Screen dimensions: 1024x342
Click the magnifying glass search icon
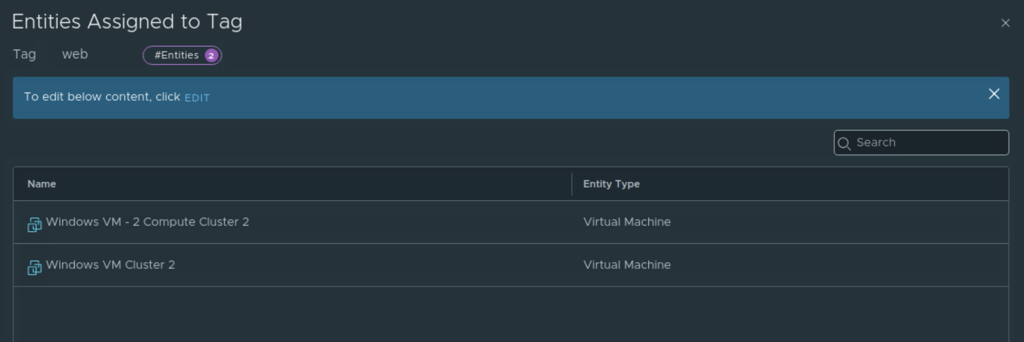(x=844, y=143)
